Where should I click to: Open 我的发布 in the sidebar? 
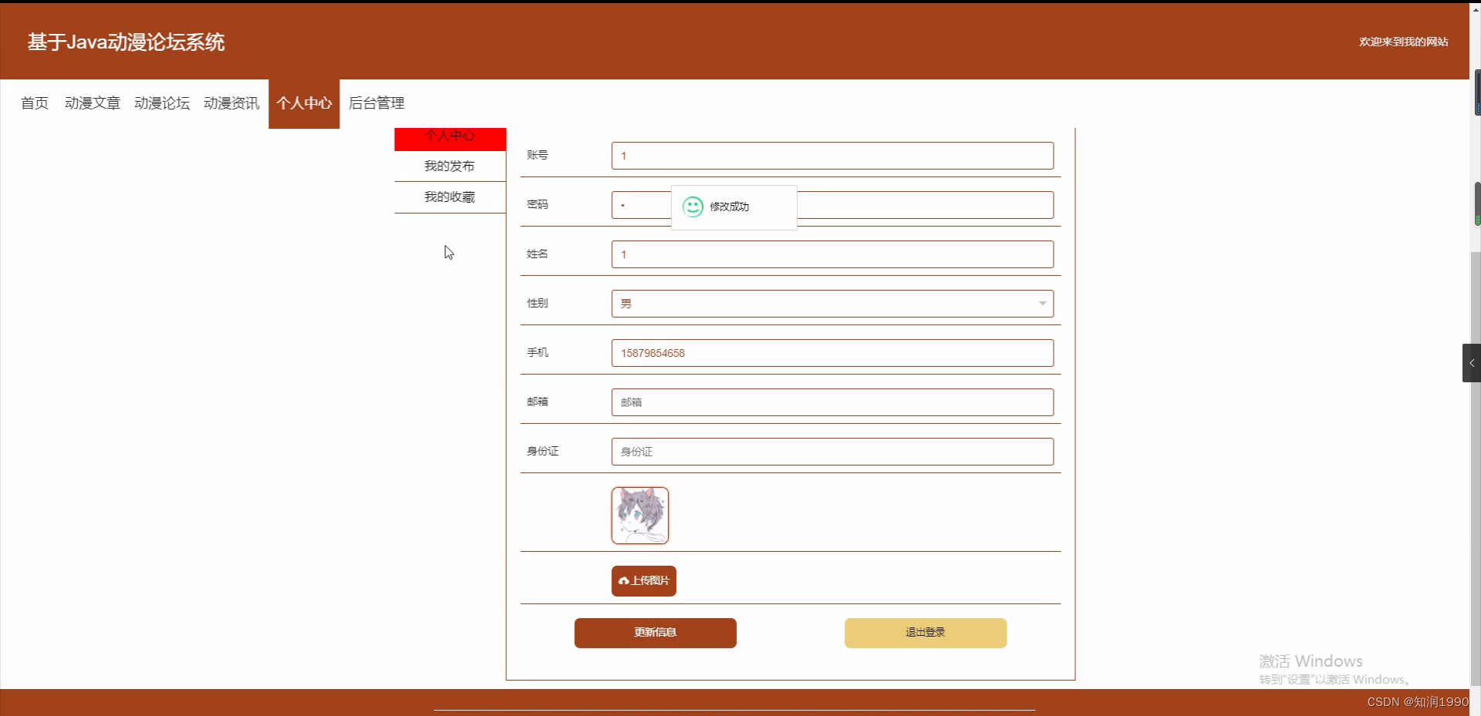pos(449,165)
